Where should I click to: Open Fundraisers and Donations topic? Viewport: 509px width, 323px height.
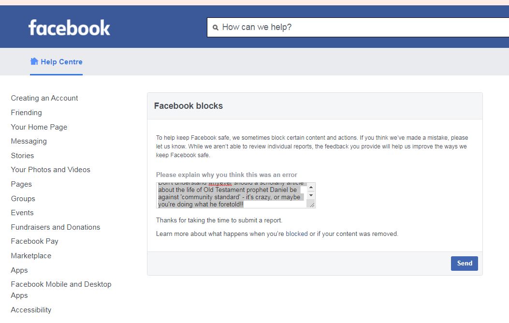(56, 227)
